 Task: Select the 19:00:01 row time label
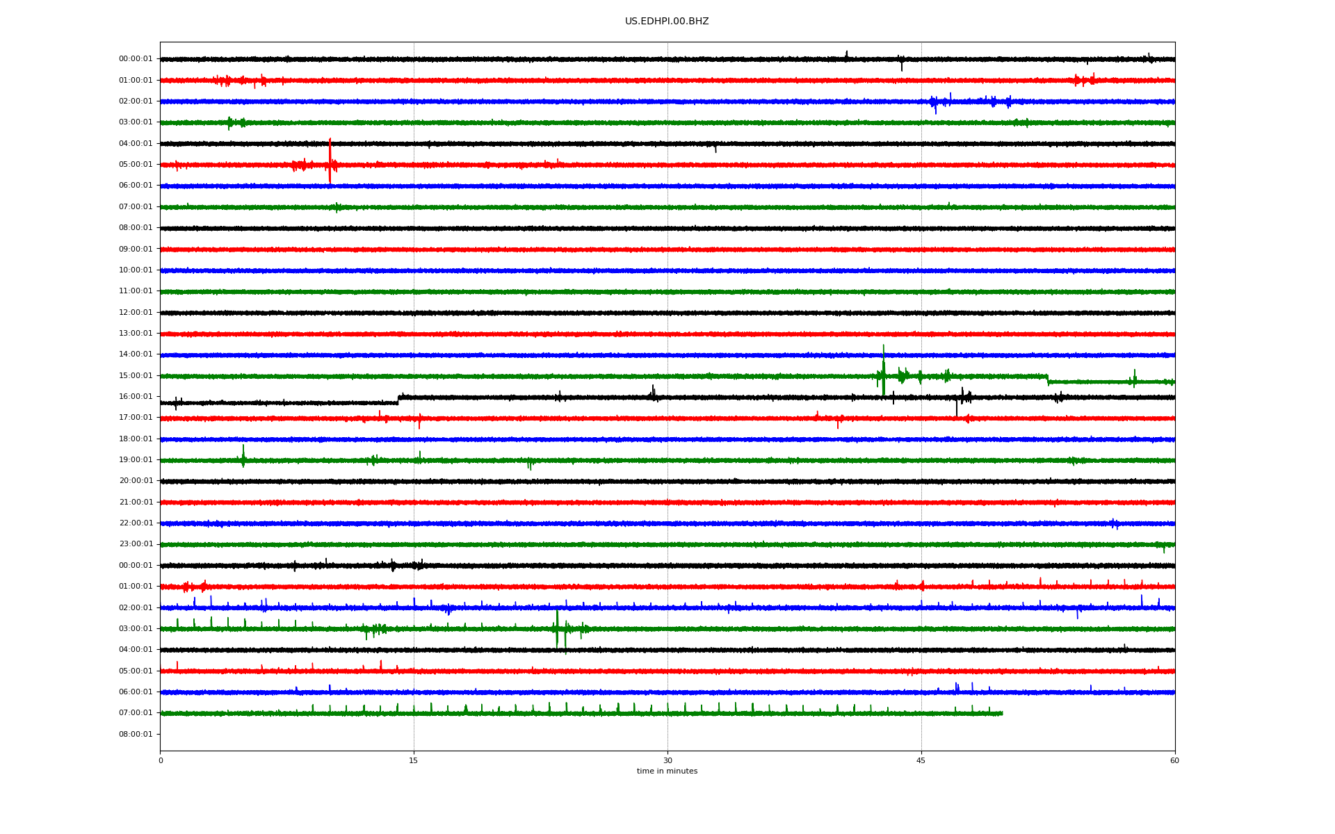[136, 459]
